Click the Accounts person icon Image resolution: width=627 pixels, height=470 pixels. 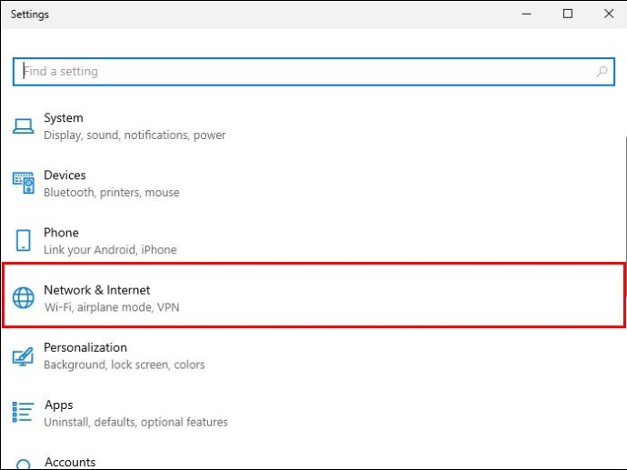(x=24, y=465)
